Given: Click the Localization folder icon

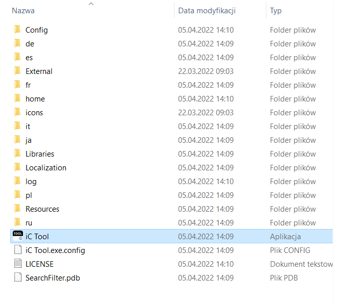Looking at the screenshot, I should point(17,167).
